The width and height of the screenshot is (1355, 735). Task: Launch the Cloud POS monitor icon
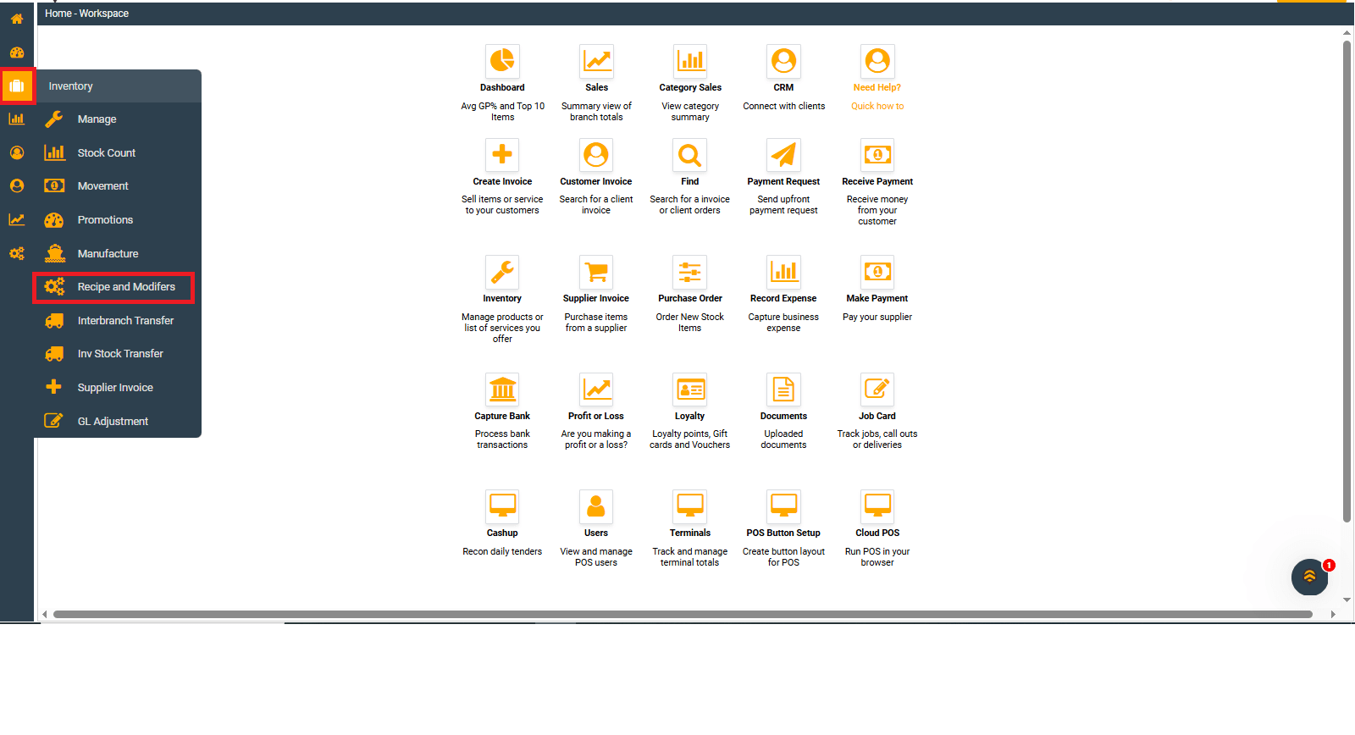click(877, 506)
